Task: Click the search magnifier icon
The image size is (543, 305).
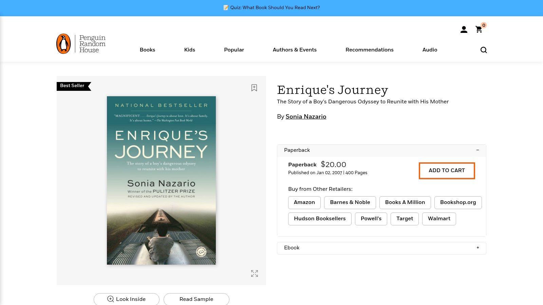Action: 484,50
